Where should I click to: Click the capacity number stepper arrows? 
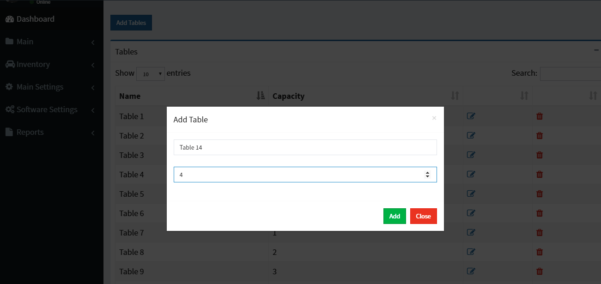click(427, 175)
